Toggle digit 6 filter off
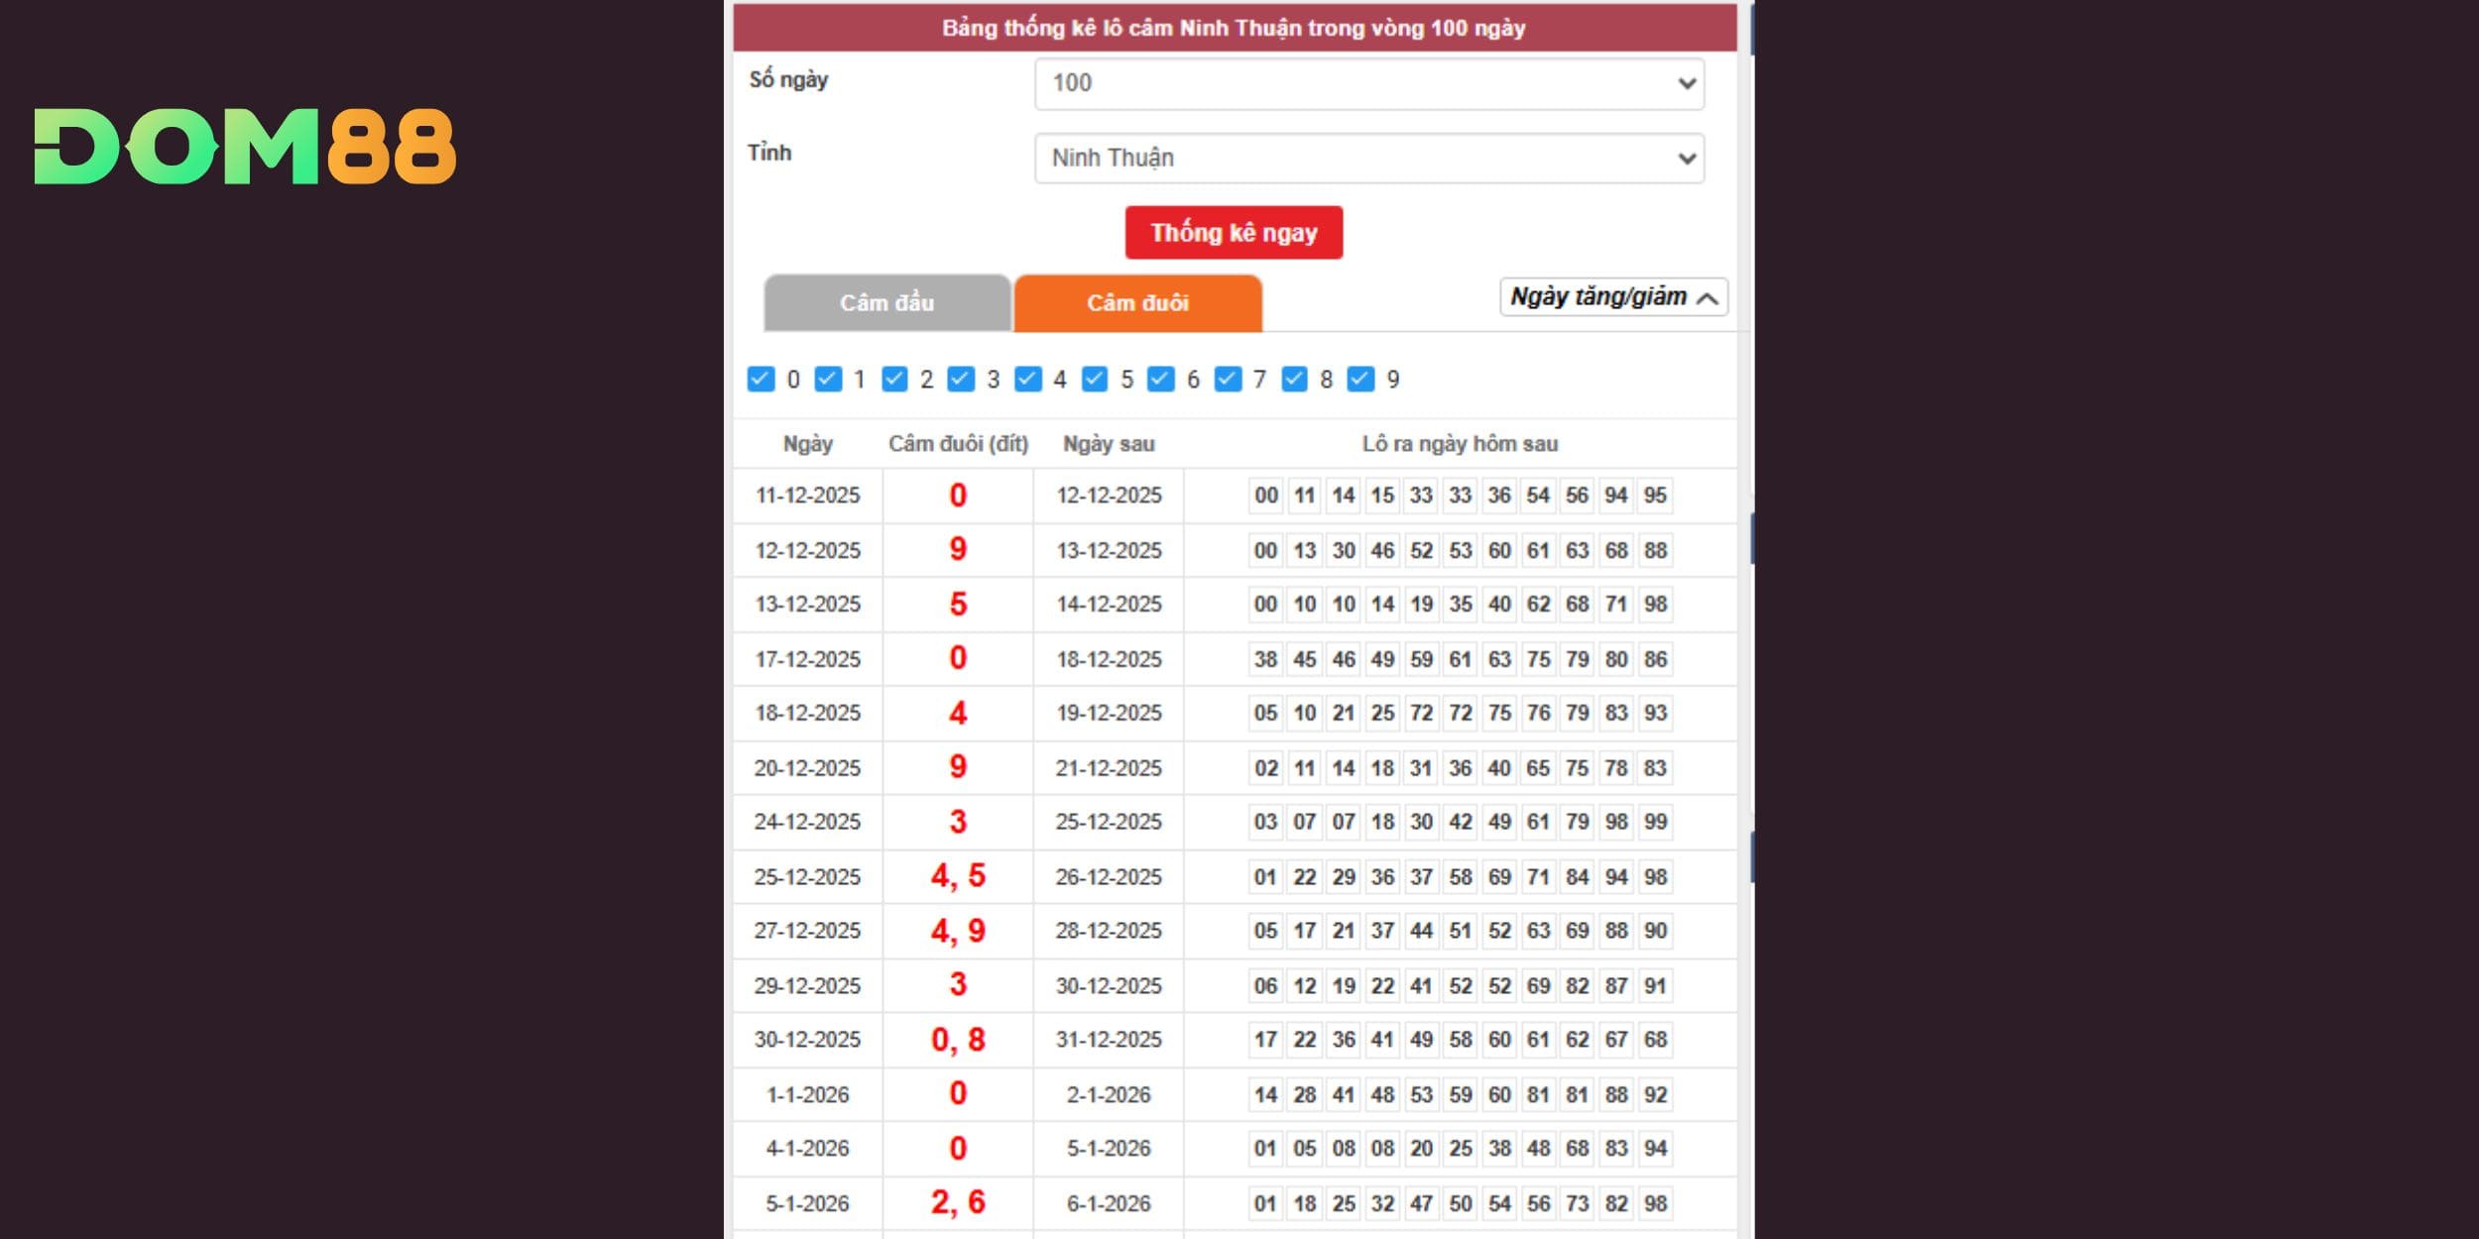This screenshot has width=2479, height=1239. [x=1161, y=378]
